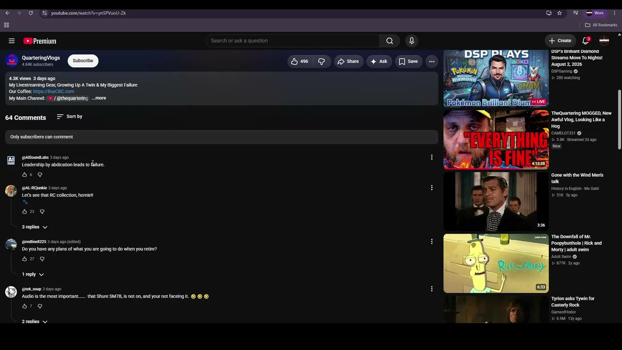Dislike the comment by @AISoundLabs

tap(40, 175)
